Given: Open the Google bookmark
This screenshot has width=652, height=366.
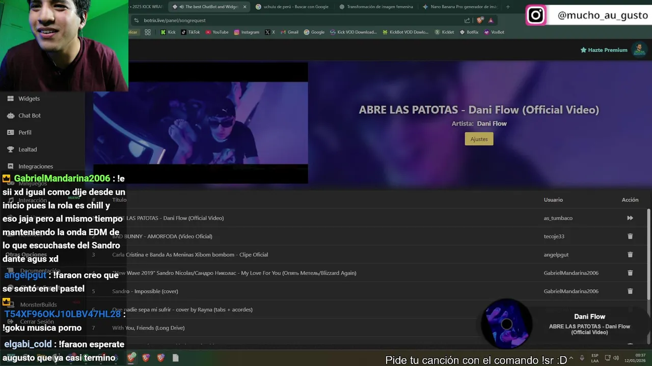Looking at the screenshot, I should [314, 32].
